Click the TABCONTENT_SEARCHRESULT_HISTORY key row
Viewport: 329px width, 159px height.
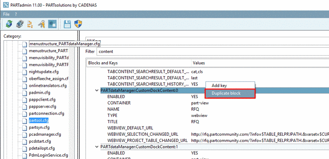[149, 84]
